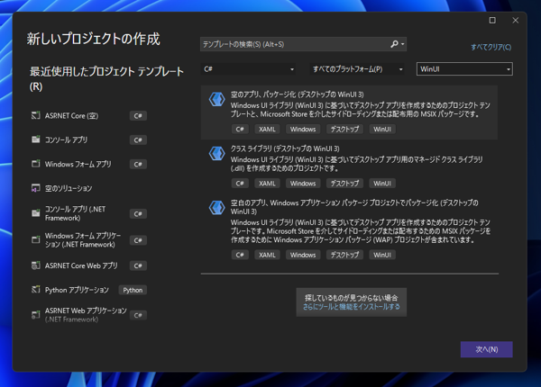Click デスクトップ tag under 空のアプリ、パッケージ化
The height and width of the screenshot is (387, 541).
pos(344,129)
